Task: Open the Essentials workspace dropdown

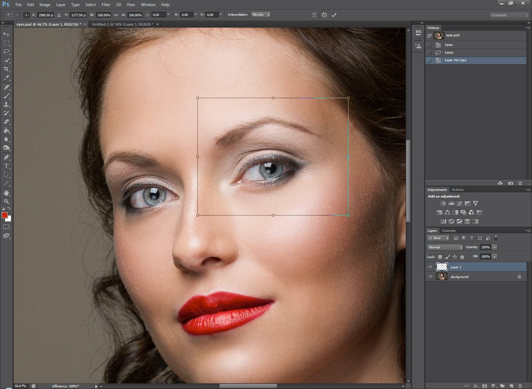Action: 509,15
